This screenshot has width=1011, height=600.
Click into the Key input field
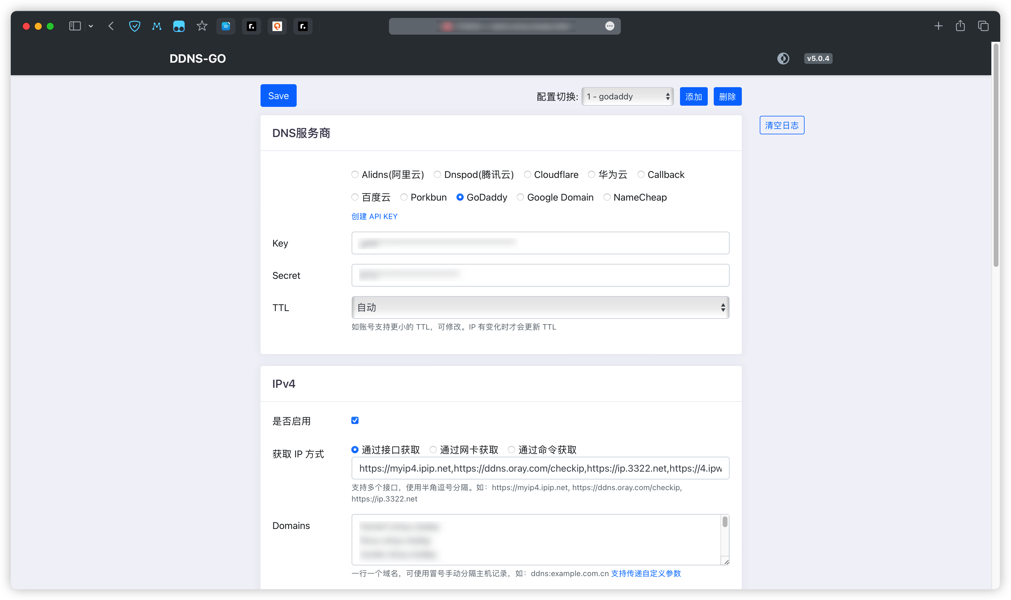tap(540, 243)
